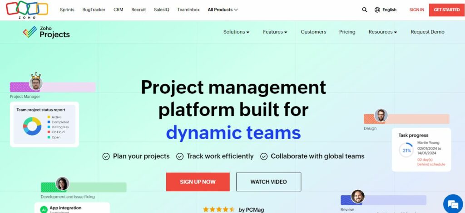Expand the All Products dropdown
The image size is (465, 213).
223,10
